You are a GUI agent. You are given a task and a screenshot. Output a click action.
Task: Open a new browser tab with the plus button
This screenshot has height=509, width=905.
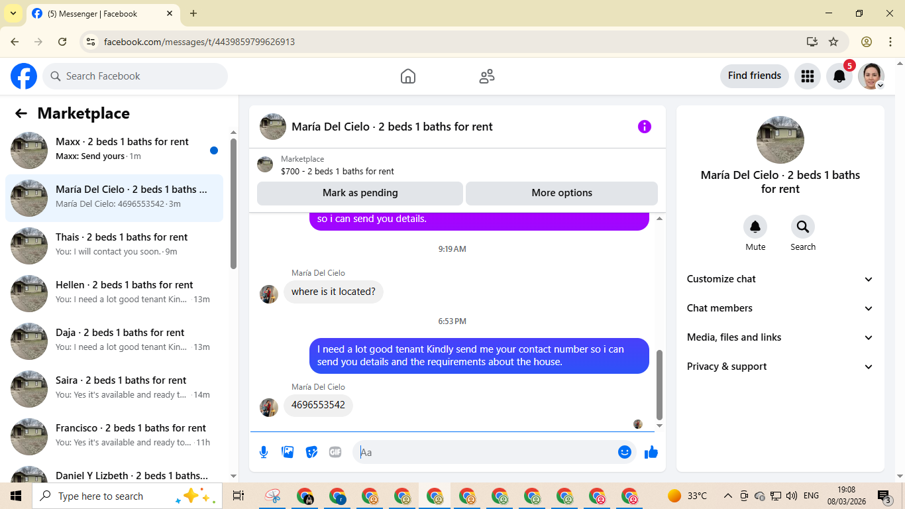click(193, 13)
